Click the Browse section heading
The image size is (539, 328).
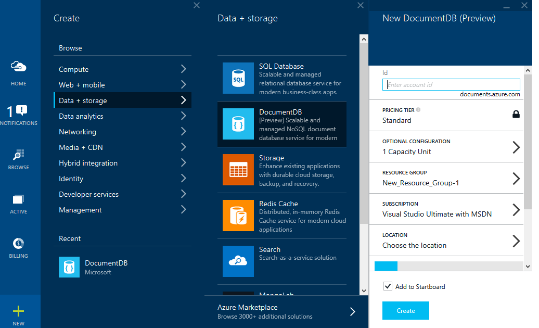[70, 48]
